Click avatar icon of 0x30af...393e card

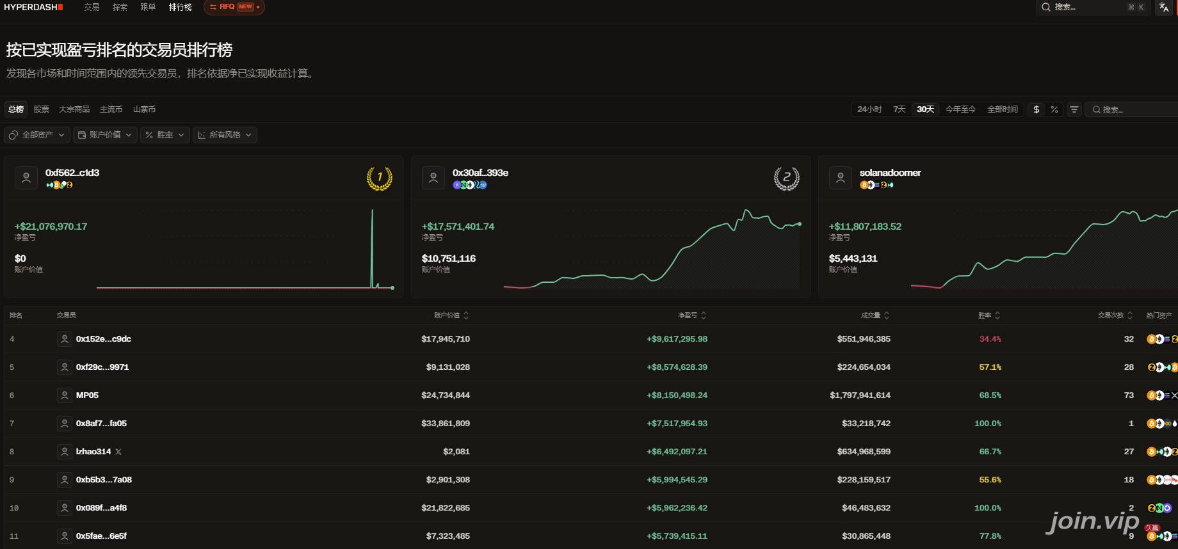pos(433,178)
